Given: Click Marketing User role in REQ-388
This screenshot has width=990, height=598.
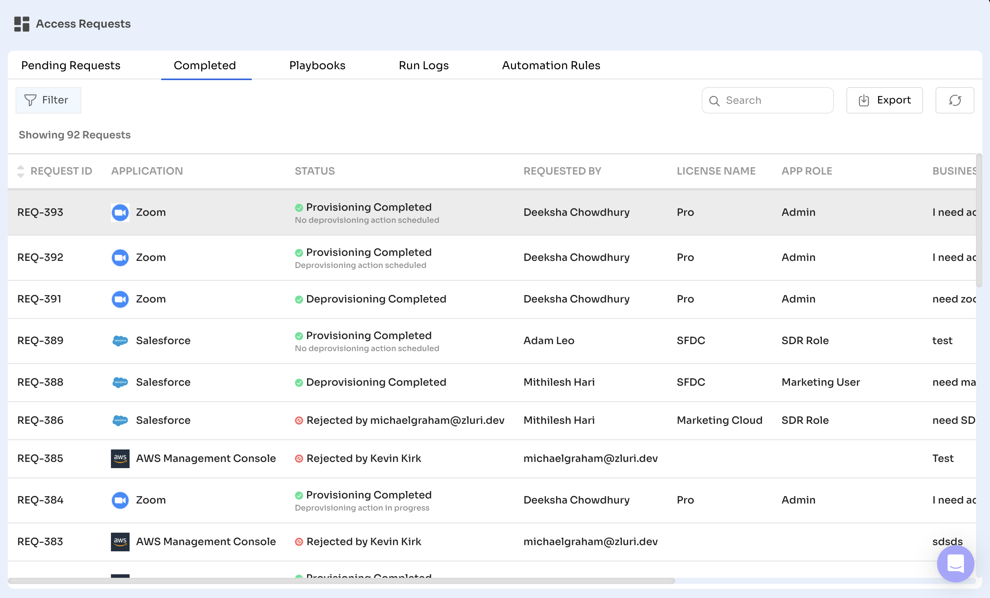Looking at the screenshot, I should 820,382.
